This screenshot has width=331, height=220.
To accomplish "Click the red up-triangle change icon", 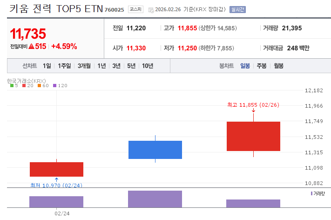I will coord(32,46).
